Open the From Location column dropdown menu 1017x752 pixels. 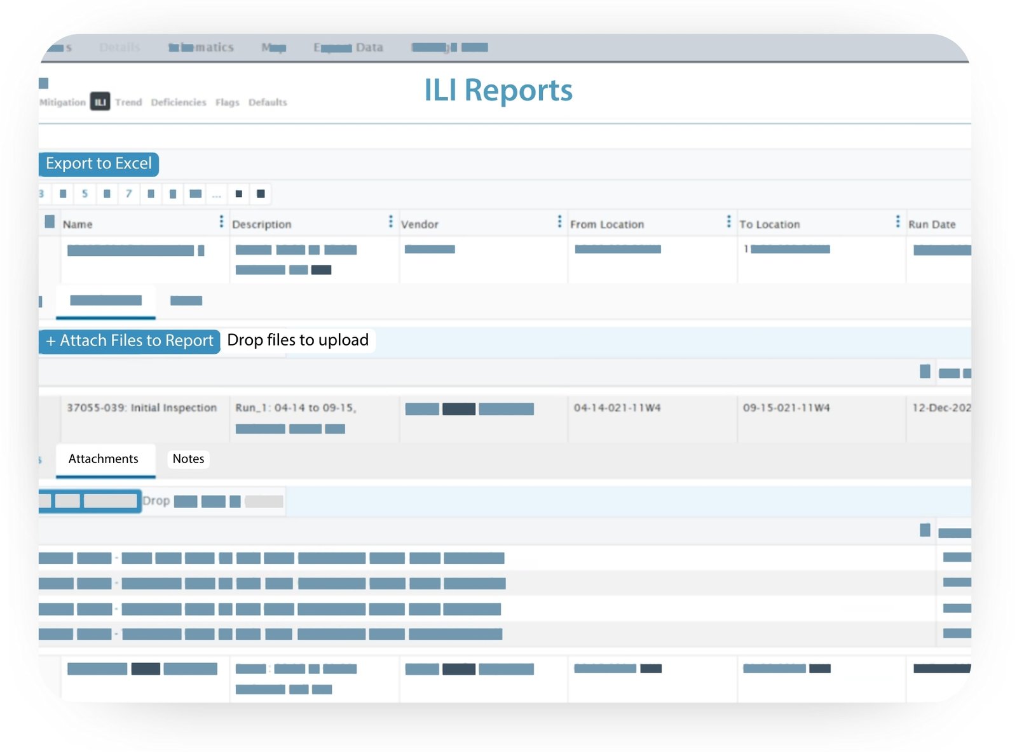coord(728,222)
